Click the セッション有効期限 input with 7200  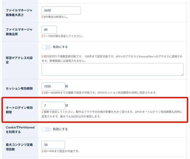pos(53,86)
